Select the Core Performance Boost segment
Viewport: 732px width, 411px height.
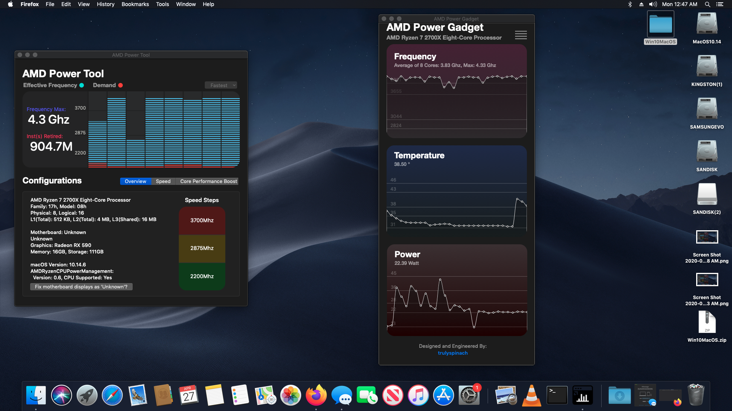[x=208, y=182]
